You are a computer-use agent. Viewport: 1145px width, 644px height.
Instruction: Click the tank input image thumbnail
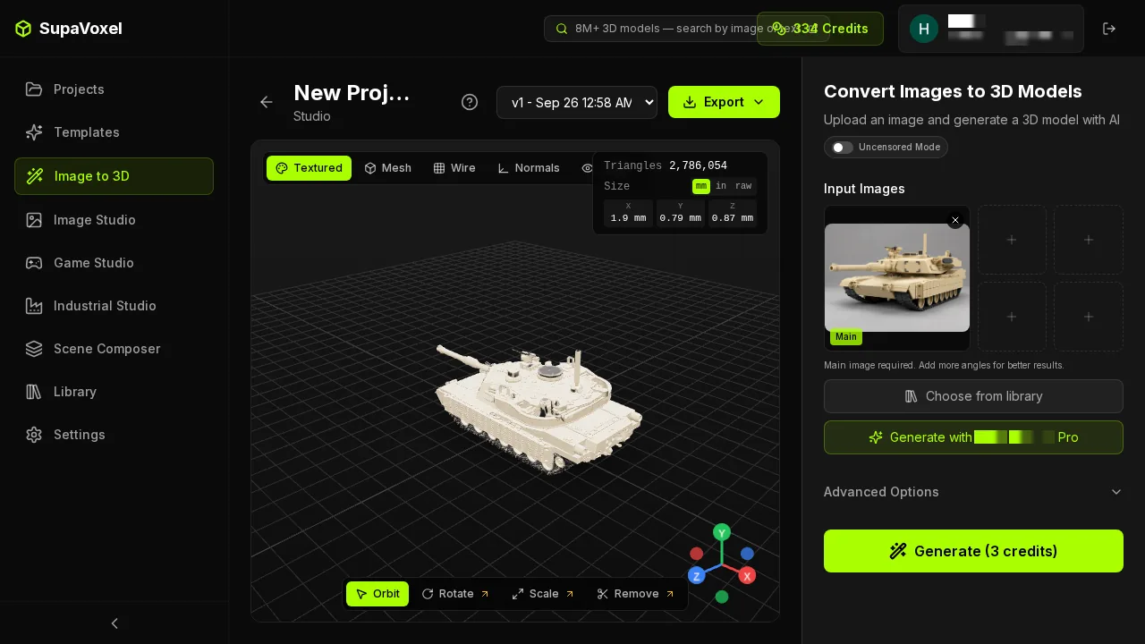[x=897, y=278]
